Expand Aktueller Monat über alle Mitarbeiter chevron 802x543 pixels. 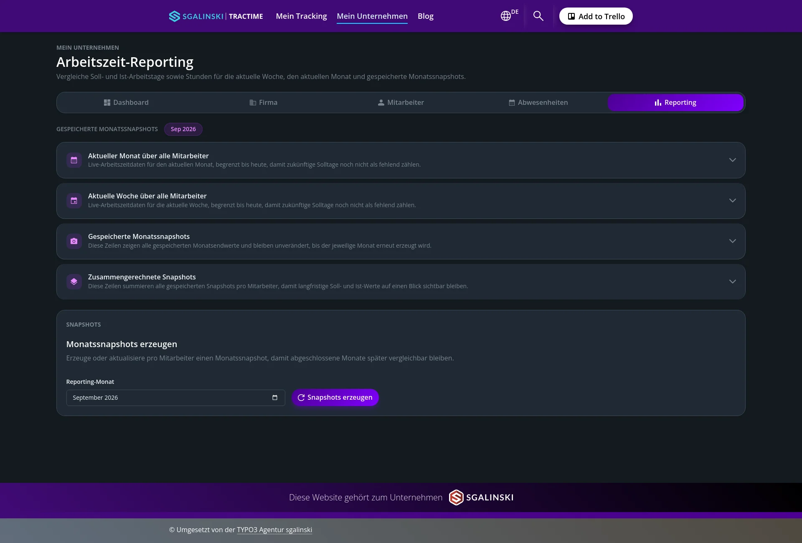pyautogui.click(x=732, y=160)
